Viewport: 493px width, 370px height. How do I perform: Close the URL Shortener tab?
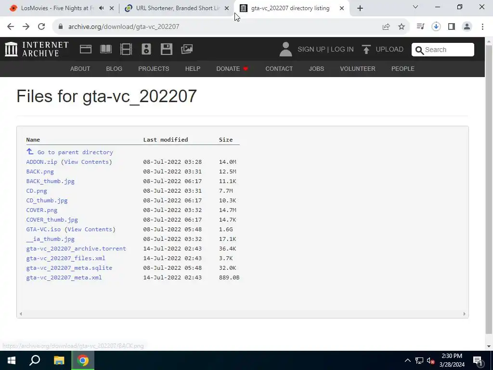(x=227, y=9)
